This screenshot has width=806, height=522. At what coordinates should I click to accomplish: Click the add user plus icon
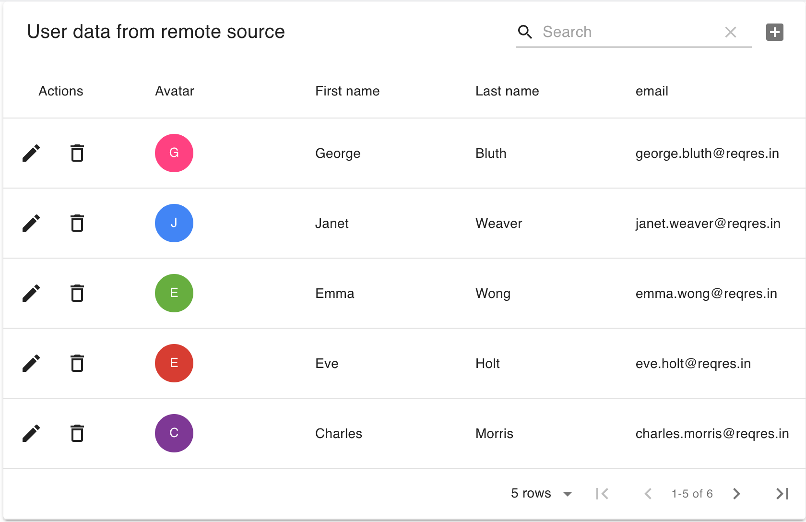pos(774,32)
